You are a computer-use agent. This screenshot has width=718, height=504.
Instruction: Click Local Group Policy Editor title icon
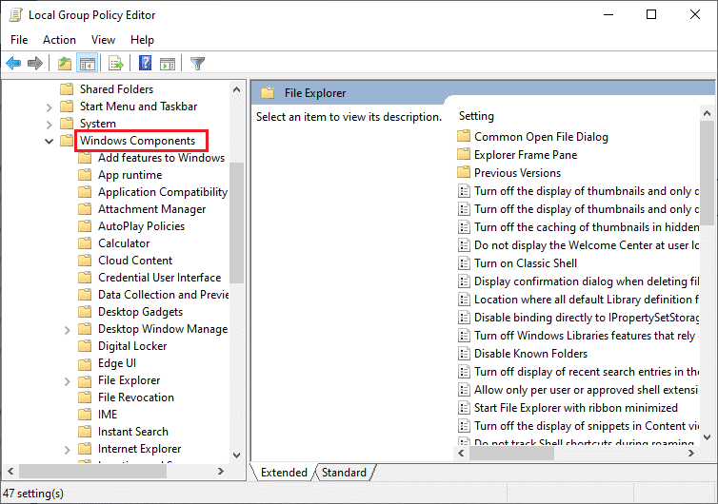tap(15, 14)
